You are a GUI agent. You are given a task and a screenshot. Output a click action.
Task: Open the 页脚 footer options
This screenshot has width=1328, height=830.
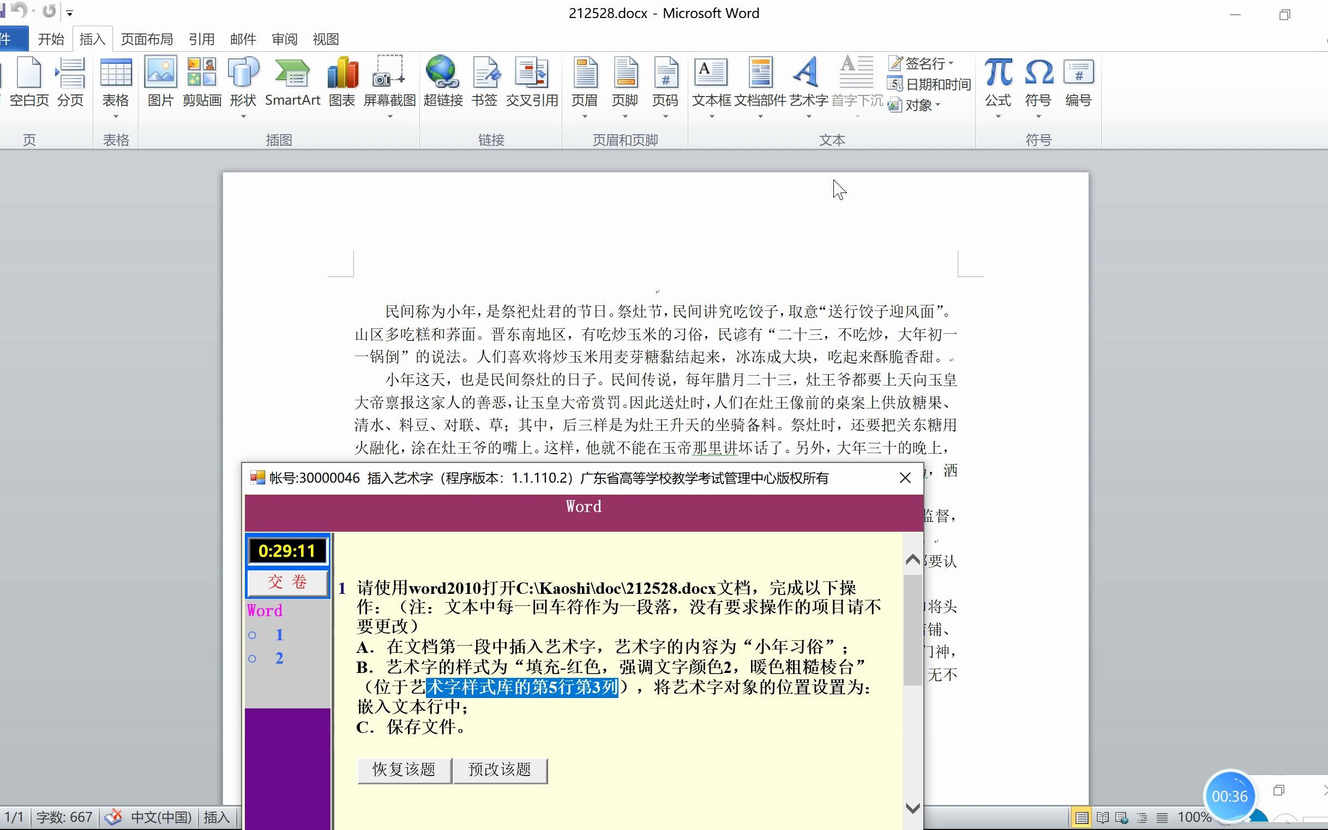click(x=625, y=82)
